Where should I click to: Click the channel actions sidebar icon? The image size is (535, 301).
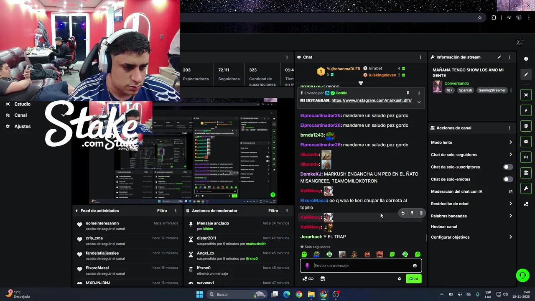526,173
